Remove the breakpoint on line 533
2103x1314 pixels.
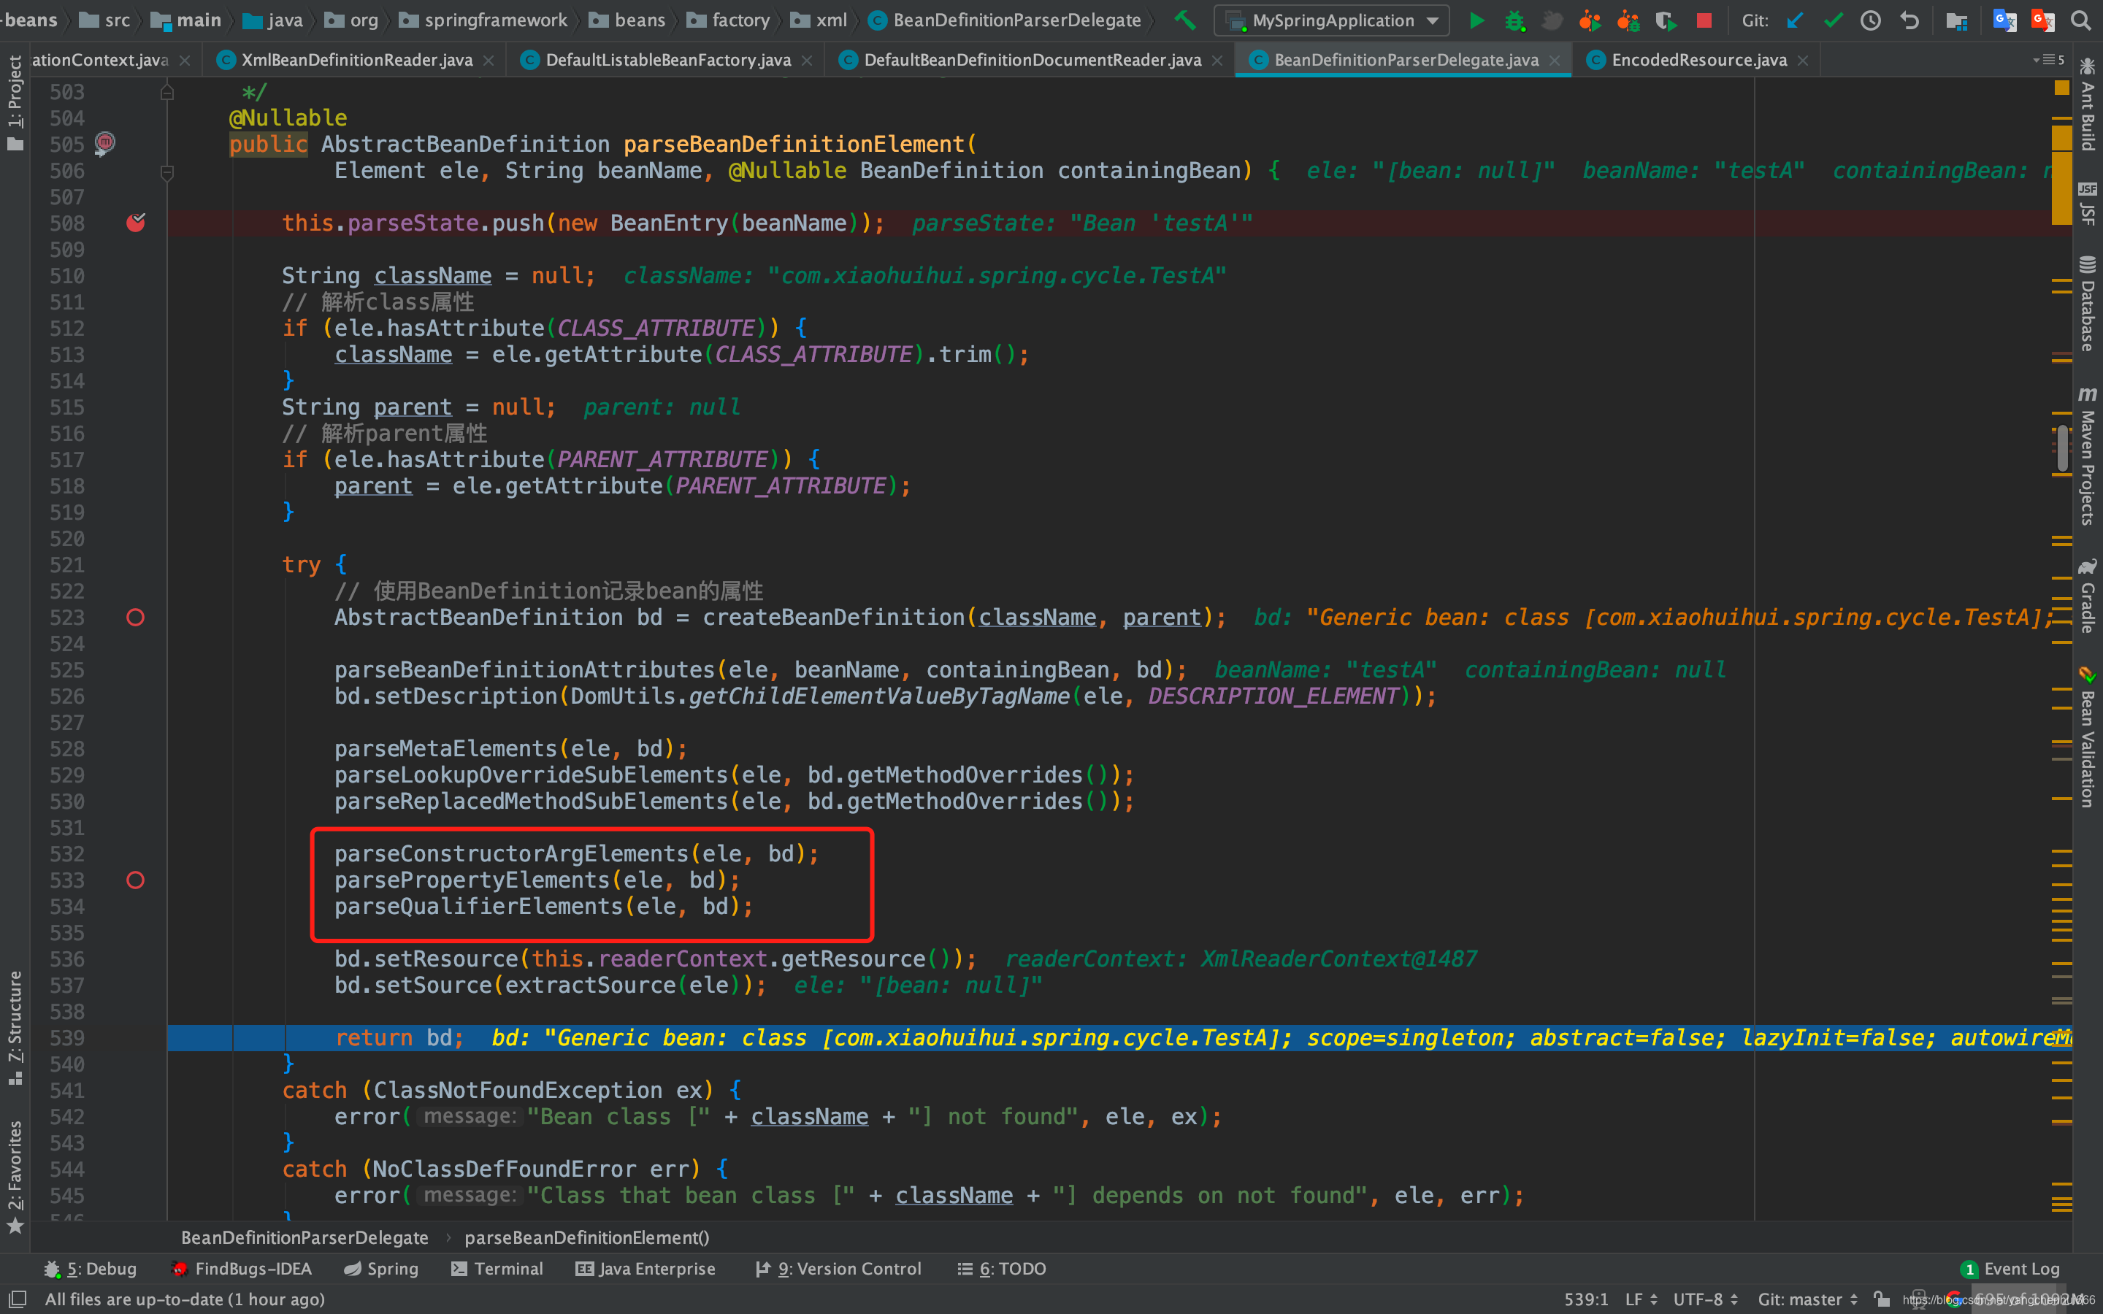(x=136, y=880)
